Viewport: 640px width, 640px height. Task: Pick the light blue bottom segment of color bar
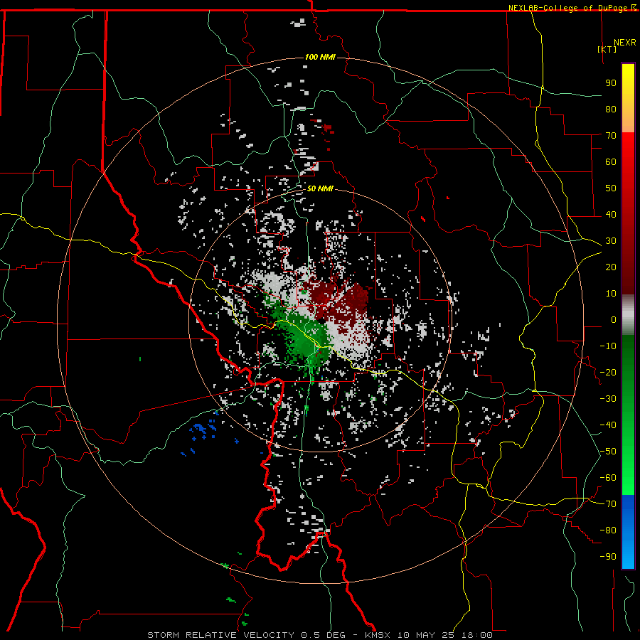[628, 551]
